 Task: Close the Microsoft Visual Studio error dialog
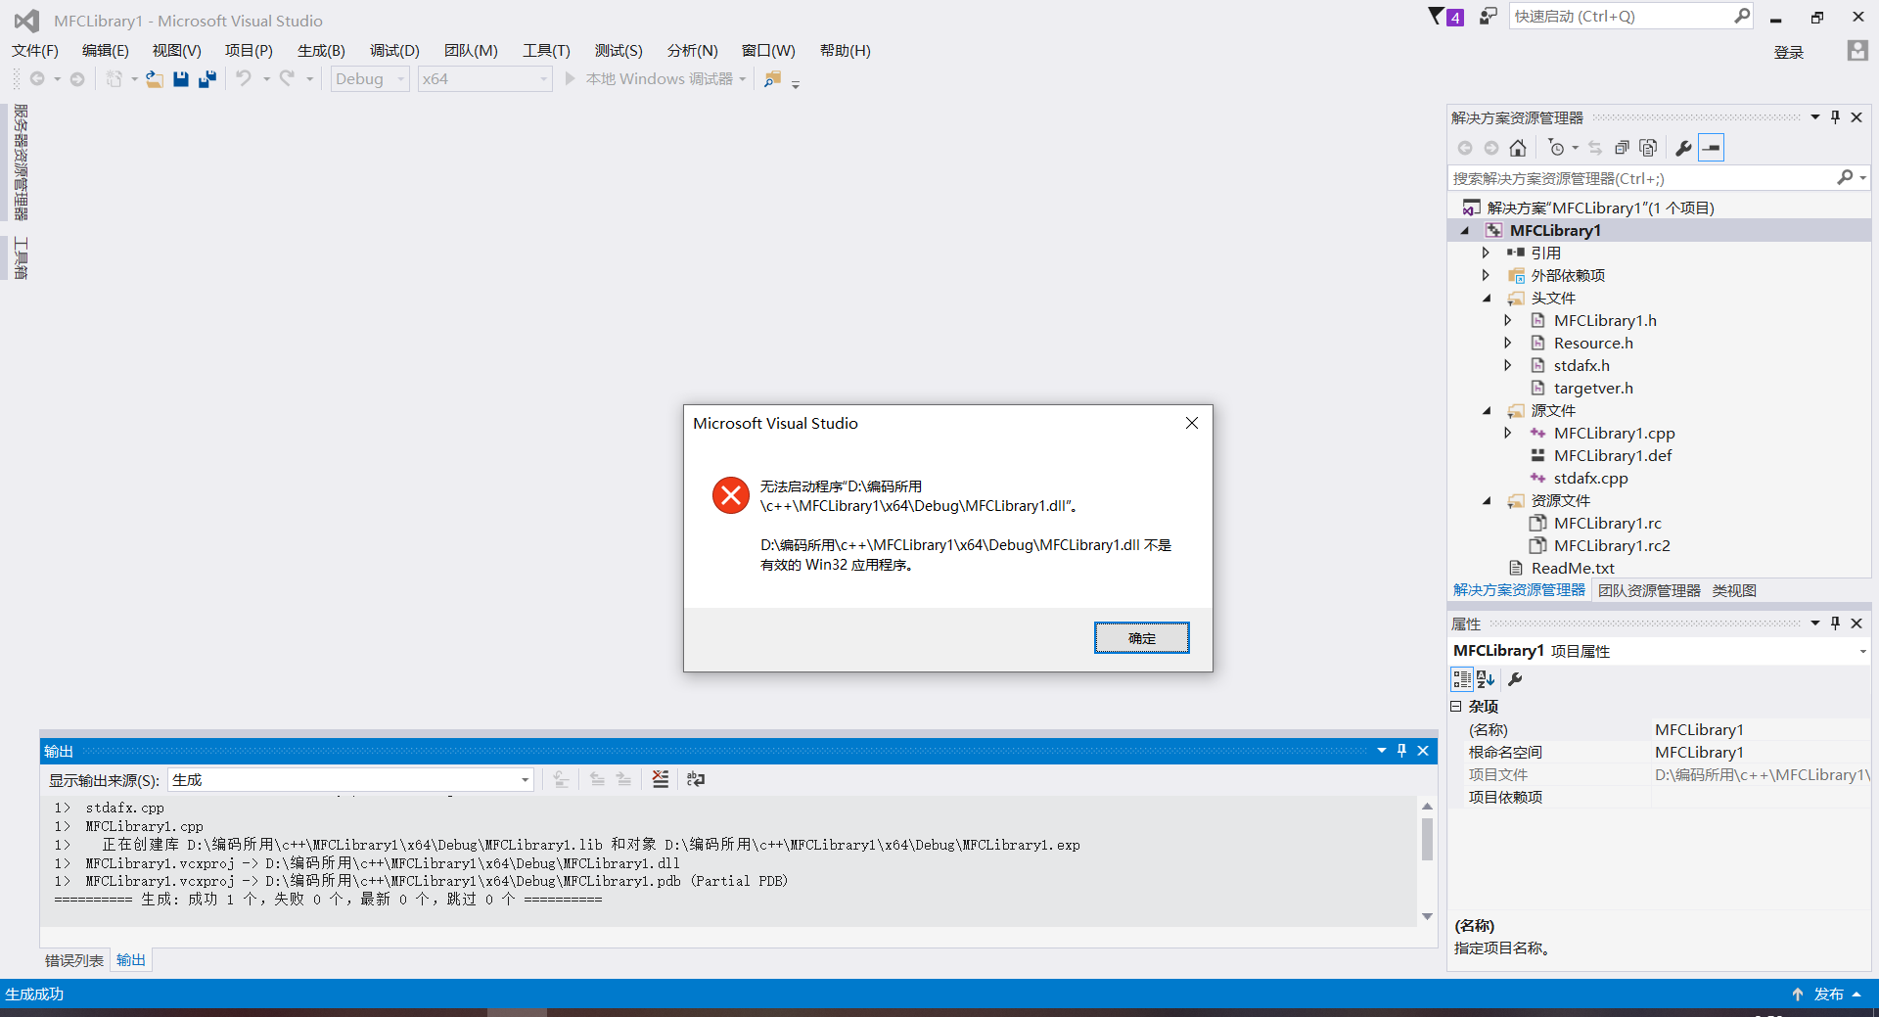(1191, 423)
